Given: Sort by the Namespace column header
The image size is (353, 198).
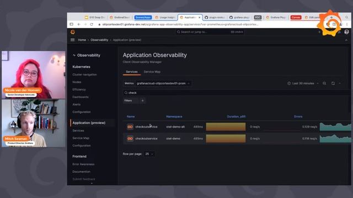Looking at the screenshot, I should coord(174,117).
